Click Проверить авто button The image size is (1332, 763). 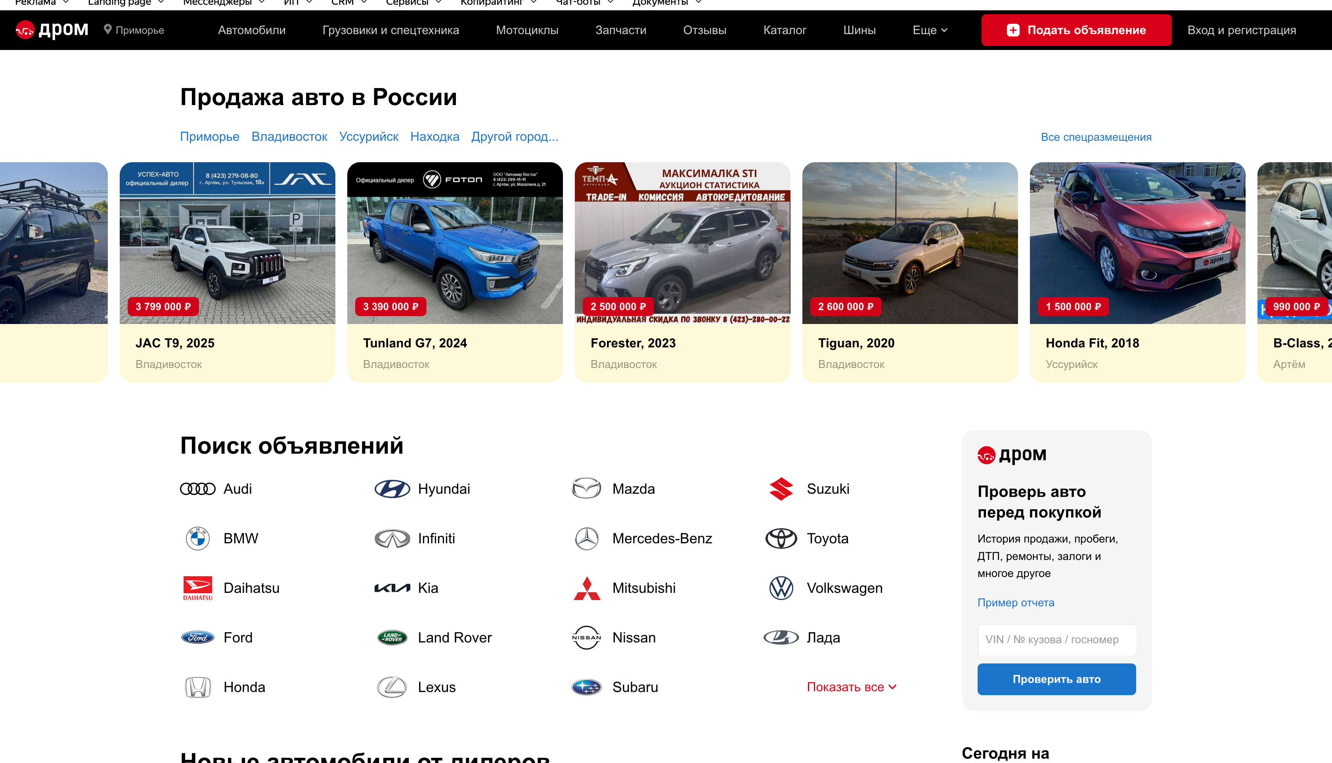point(1056,679)
